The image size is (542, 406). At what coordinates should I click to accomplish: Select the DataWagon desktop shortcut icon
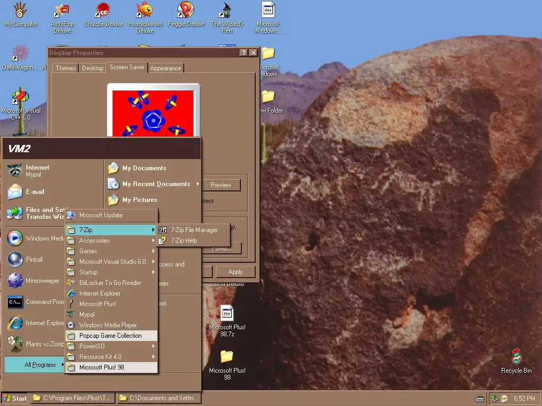(x=21, y=58)
